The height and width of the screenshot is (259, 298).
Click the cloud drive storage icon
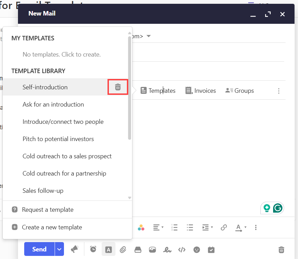click(138, 250)
